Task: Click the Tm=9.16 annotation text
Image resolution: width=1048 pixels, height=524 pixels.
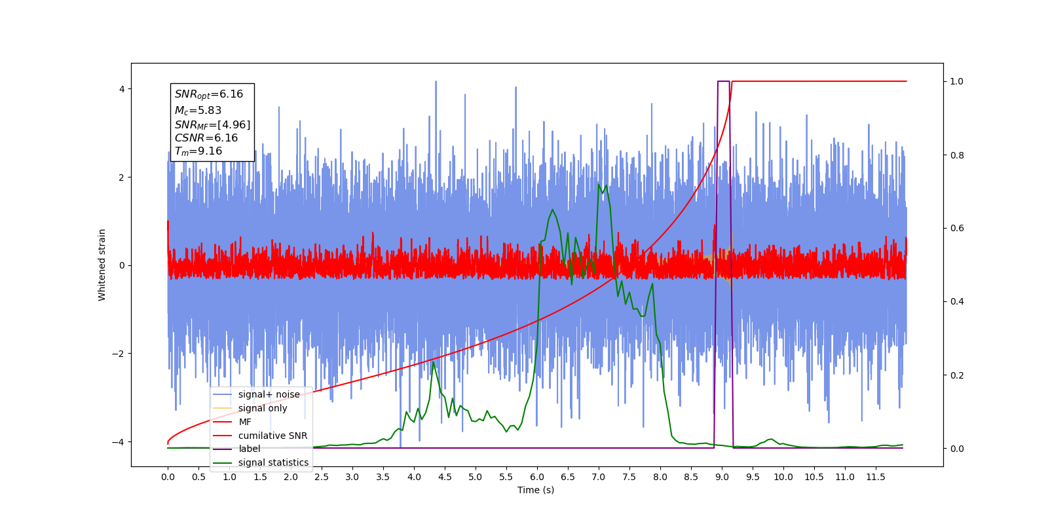Action: point(198,151)
